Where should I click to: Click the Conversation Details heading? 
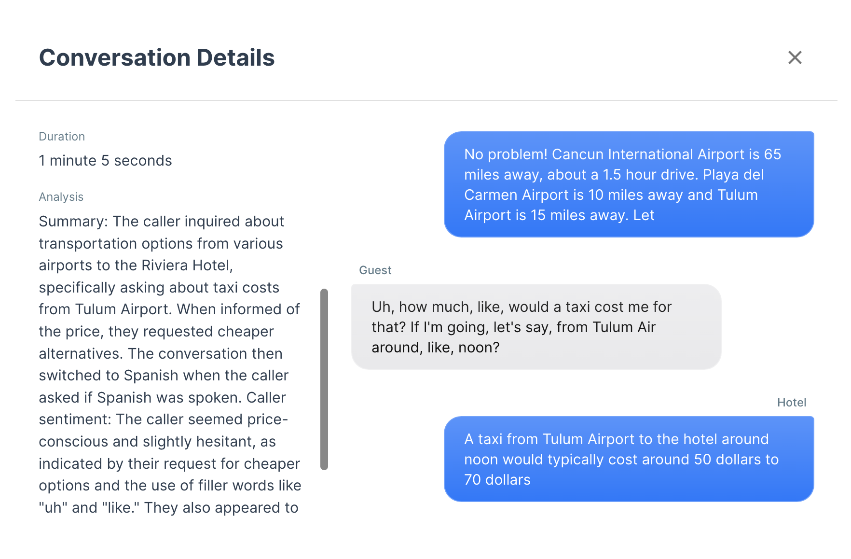(157, 57)
